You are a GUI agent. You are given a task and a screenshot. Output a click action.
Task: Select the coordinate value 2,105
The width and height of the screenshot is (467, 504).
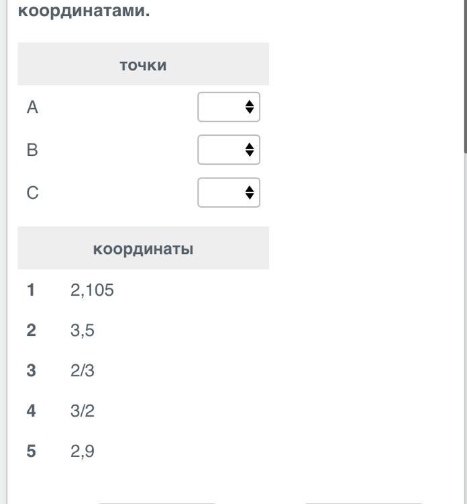point(92,290)
